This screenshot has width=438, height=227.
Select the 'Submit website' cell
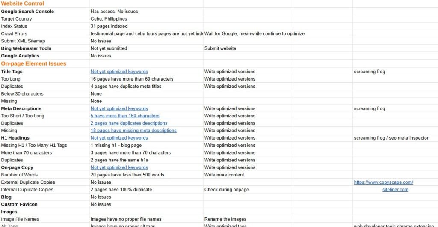point(248,48)
